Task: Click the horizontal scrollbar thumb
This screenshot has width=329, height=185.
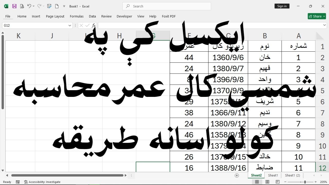Action: click(67, 175)
